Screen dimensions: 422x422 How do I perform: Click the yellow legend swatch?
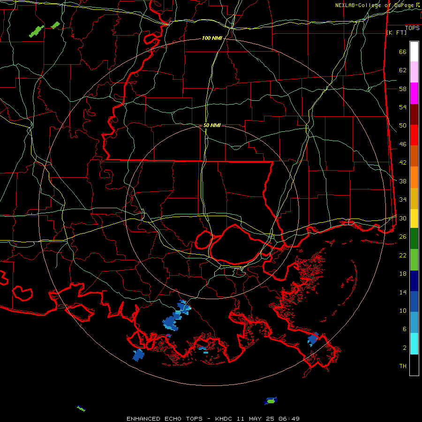tap(414, 219)
